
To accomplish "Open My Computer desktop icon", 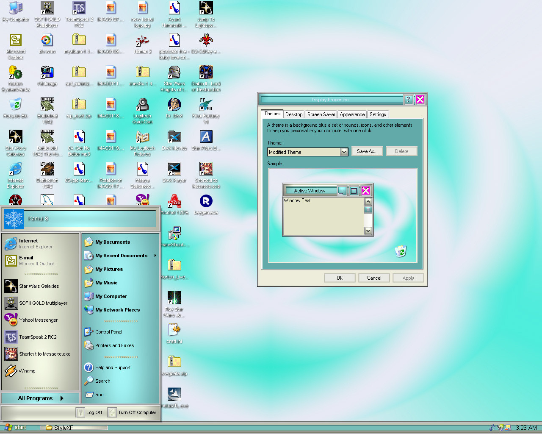I will [x=16, y=11].
